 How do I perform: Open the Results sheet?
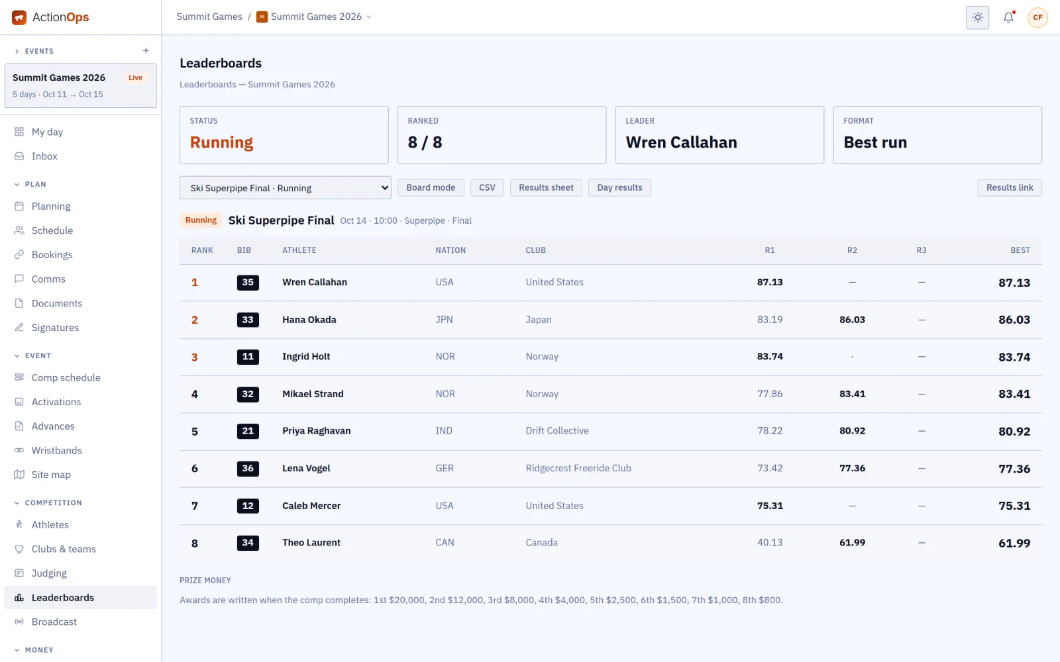tap(546, 187)
